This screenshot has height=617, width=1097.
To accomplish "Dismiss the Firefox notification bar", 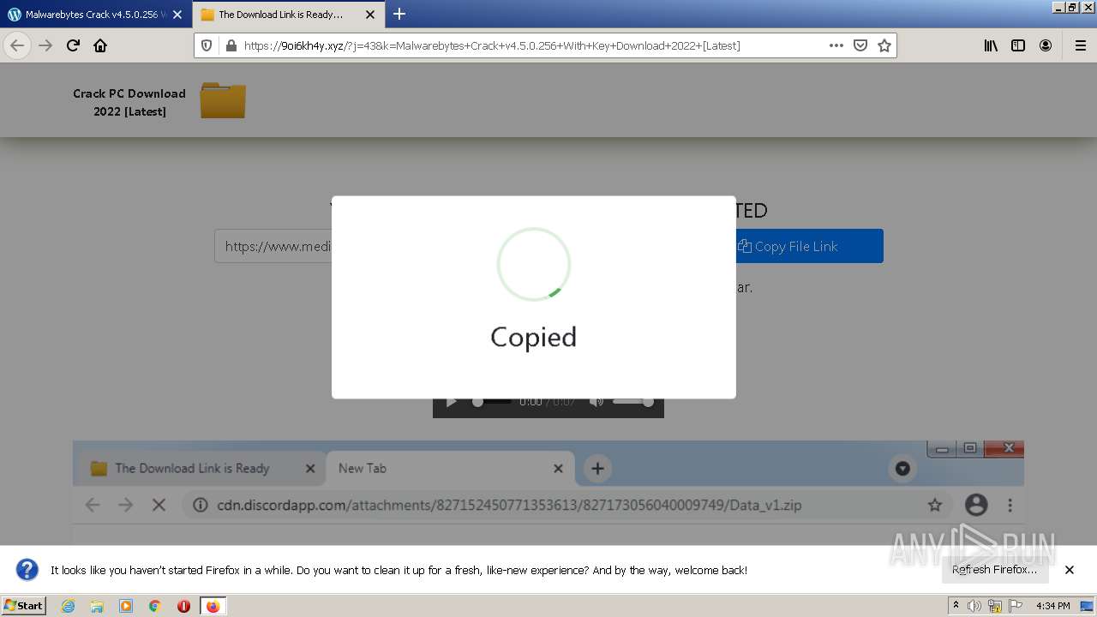I will [1070, 570].
